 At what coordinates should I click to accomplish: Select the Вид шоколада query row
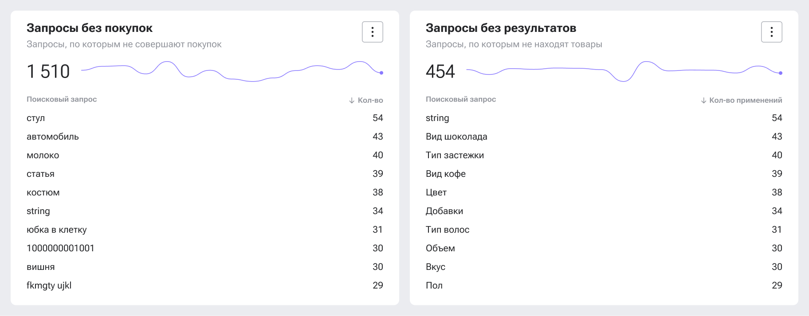(x=456, y=137)
